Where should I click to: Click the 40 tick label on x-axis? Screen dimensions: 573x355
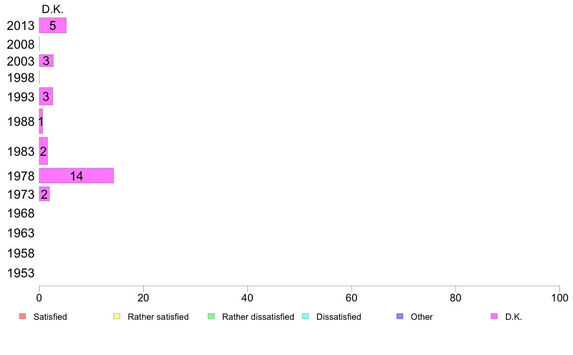click(x=247, y=298)
